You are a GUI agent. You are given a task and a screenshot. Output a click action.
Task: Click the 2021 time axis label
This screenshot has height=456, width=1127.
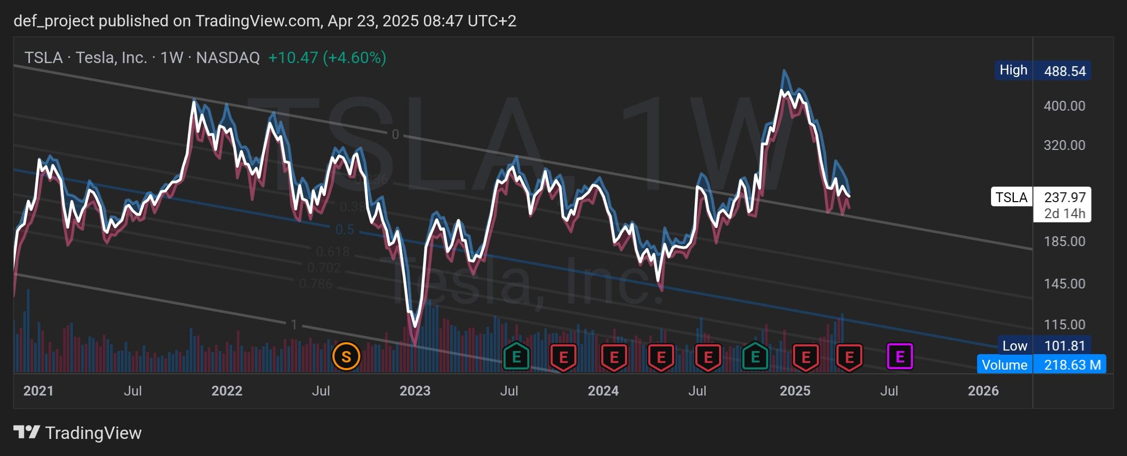38,391
